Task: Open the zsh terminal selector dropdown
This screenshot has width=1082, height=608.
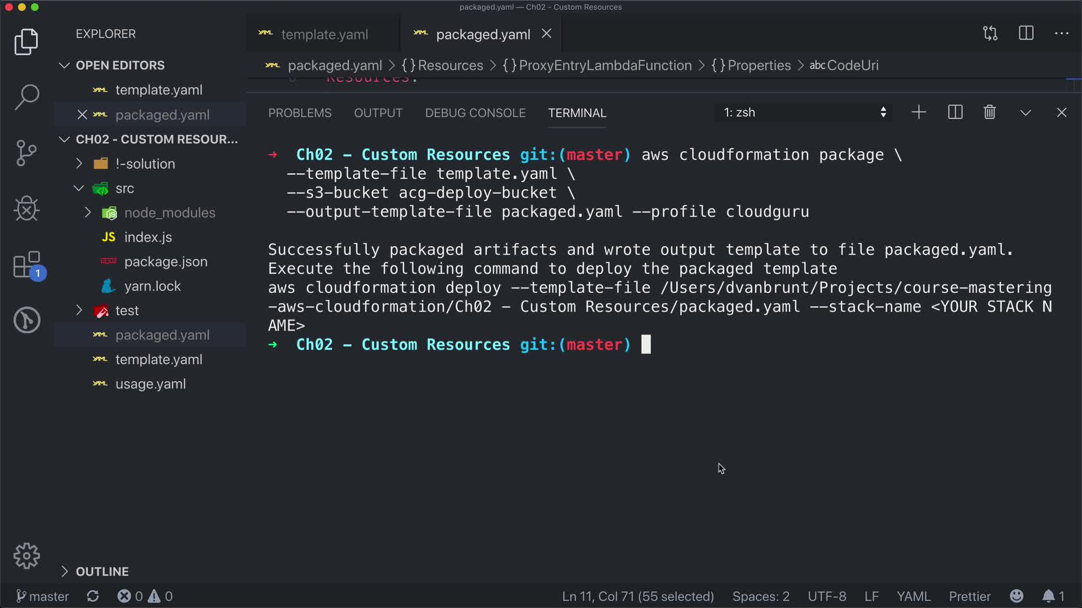Action: coord(804,113)
